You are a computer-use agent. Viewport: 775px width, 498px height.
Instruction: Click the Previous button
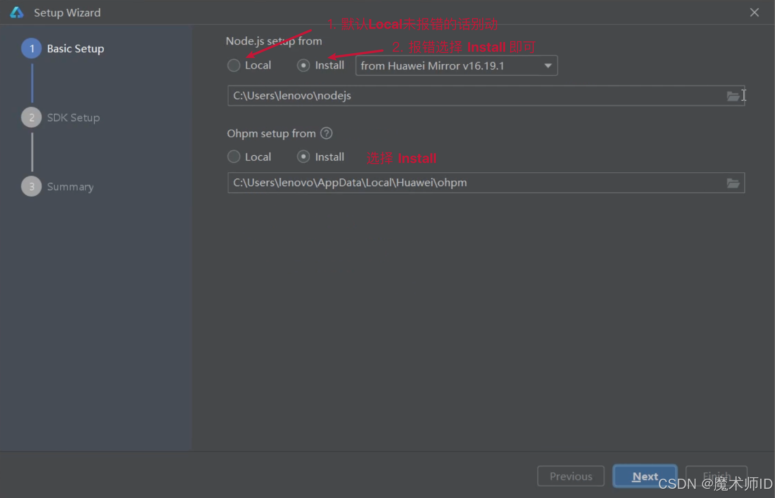coord(571,476)
